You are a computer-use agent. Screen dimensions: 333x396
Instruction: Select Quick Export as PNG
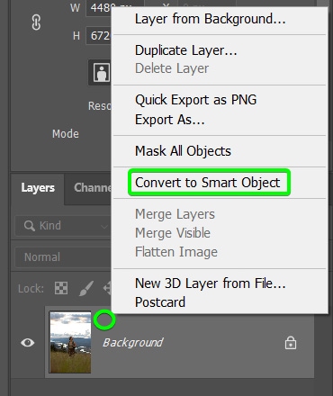click(x=195, y=100)
